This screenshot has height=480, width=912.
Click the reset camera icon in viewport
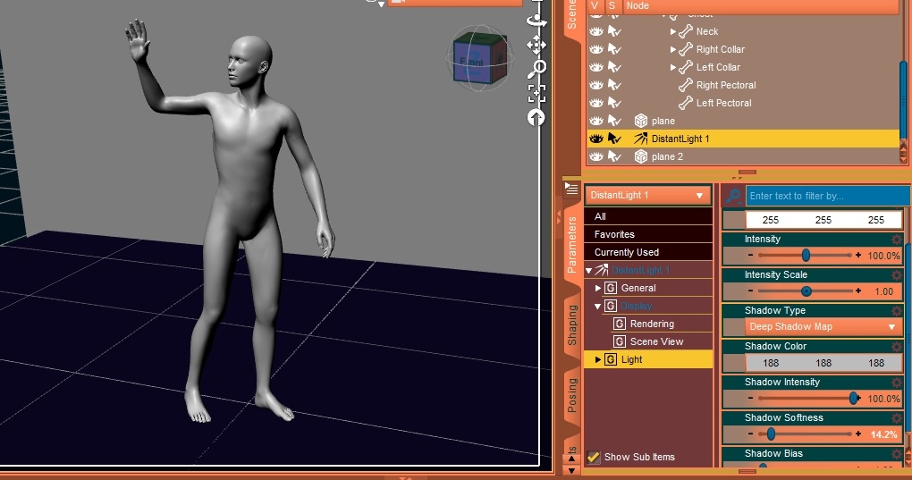536,117
